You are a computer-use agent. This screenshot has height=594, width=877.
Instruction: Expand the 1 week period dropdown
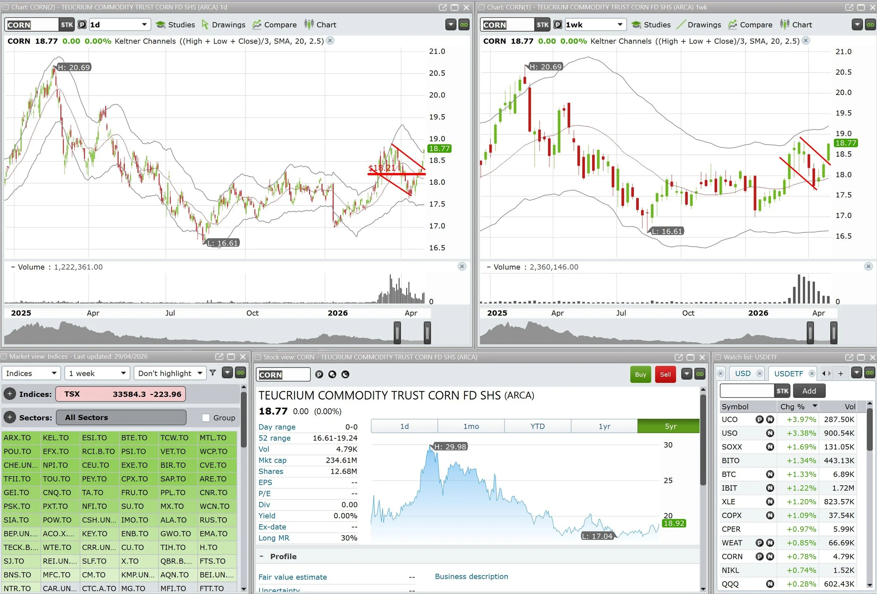click(97, 373)
